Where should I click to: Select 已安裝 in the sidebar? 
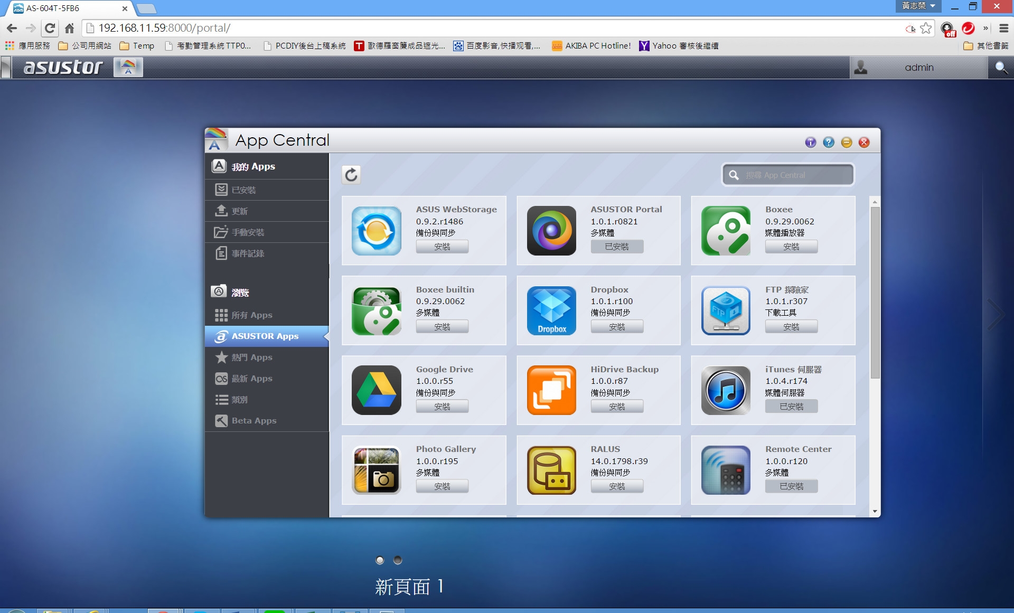267,190
